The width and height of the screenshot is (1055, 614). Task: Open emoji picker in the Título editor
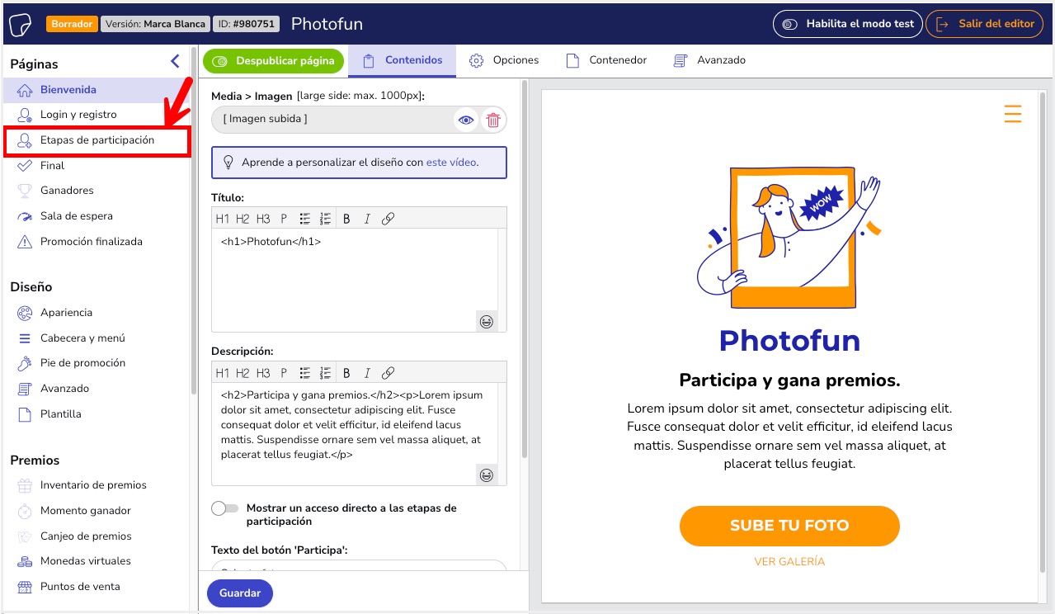[x=487, y=322]
